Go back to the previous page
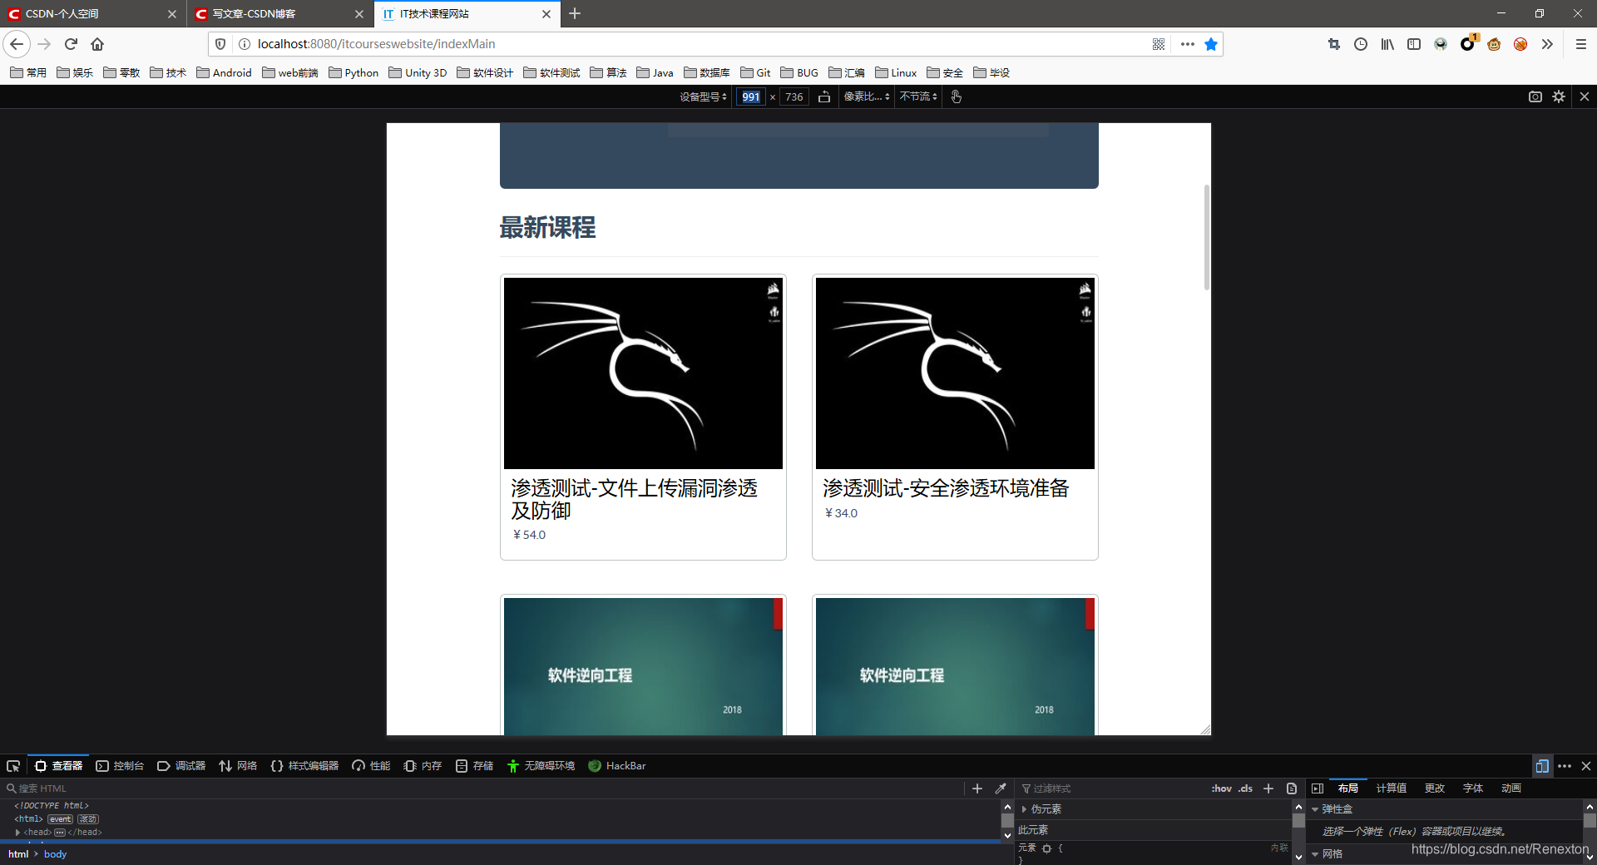The width and height of the screenshot is (1597, 865). [17, 44]
